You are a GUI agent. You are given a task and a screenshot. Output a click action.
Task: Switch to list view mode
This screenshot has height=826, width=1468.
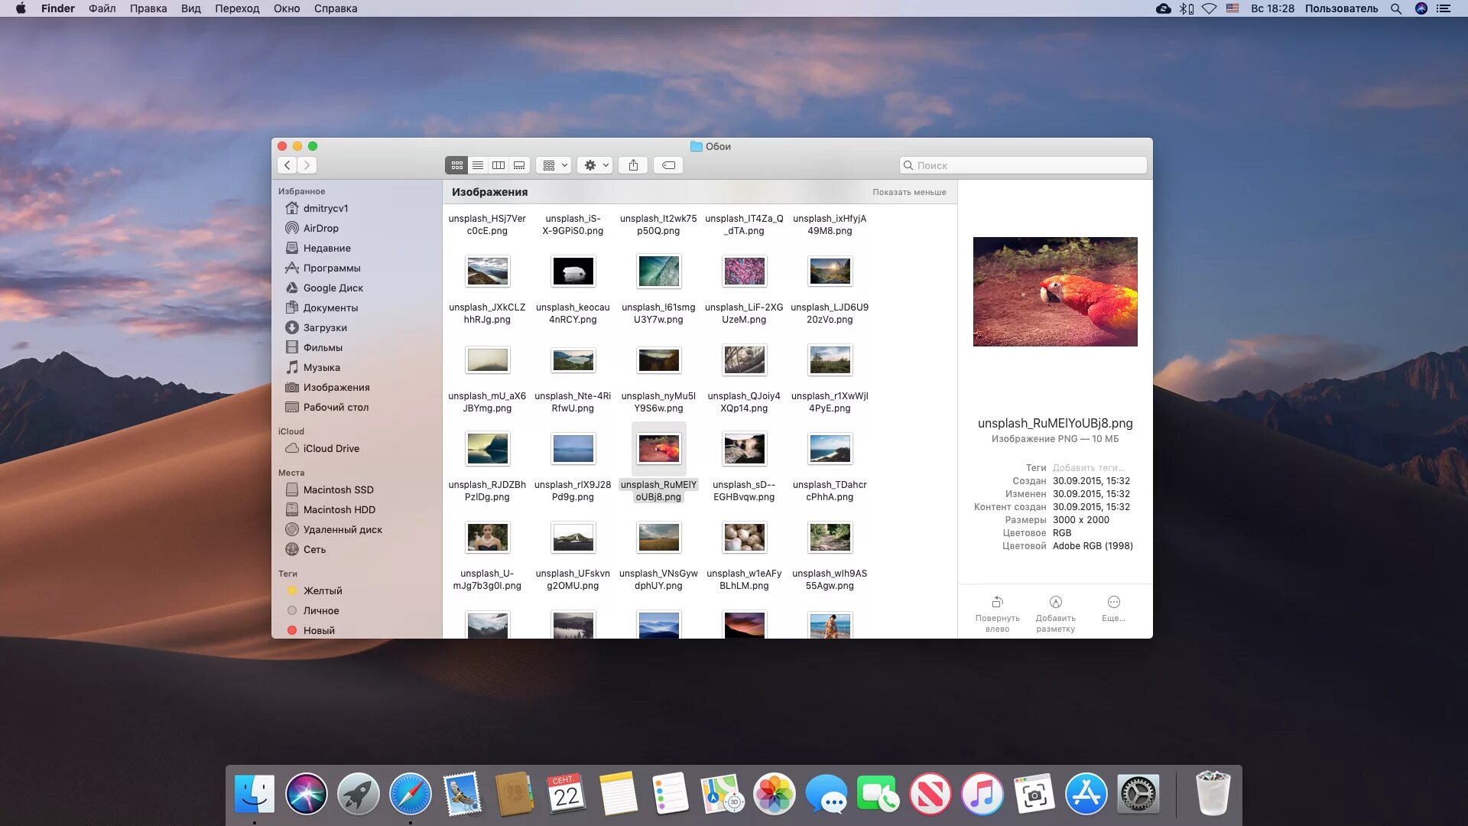pyautogui.click(x=477, y=165)
